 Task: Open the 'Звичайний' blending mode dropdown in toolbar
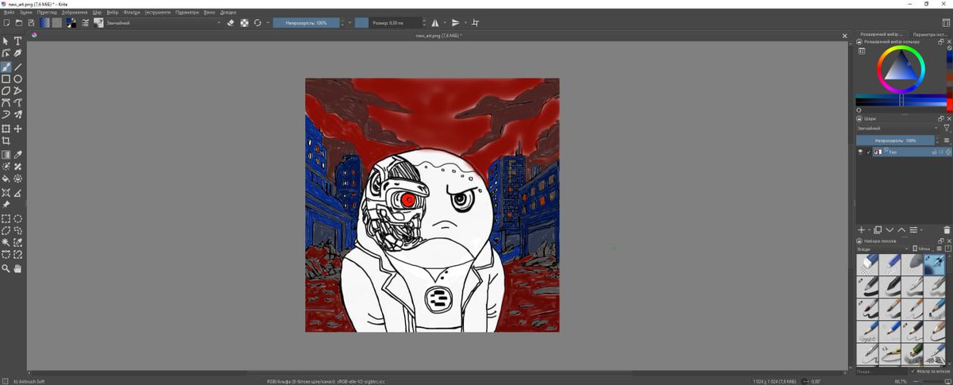tap(163, 23)
